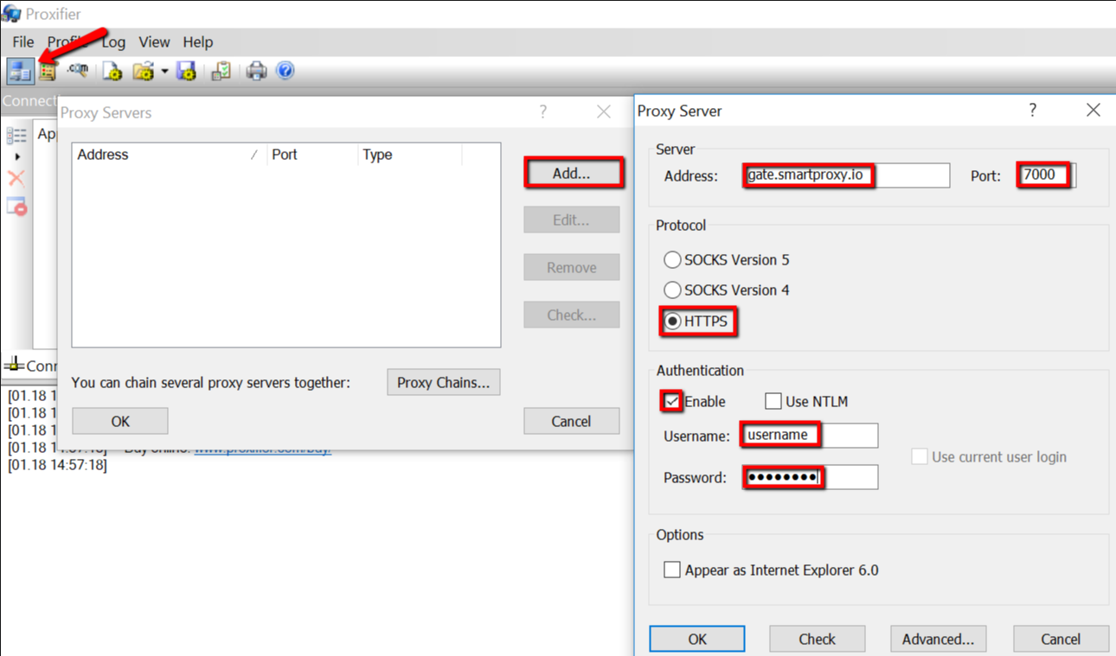Sort by the Port column header
This screenshot has height=656, width=1116.
coord(312,155)
